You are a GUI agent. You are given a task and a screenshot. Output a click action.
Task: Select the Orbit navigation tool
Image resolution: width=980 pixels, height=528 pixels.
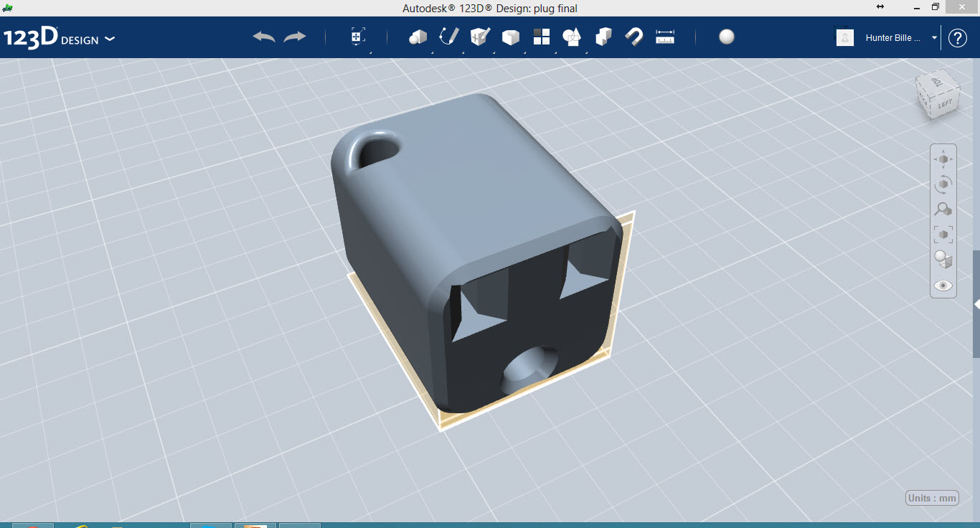[943, 184]
